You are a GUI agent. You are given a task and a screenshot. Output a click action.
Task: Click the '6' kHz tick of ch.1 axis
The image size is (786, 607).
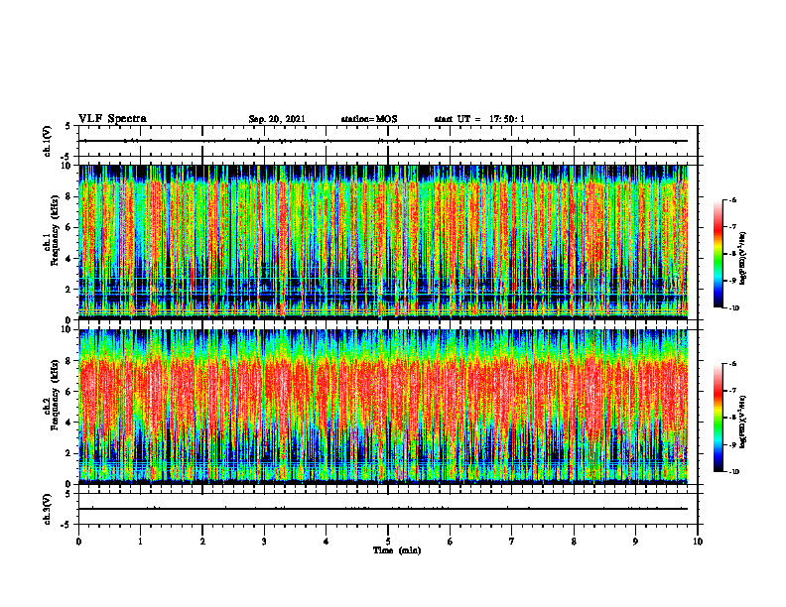(70, 227)
